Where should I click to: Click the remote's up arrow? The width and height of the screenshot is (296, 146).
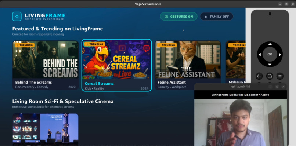pyautogui.click(x=270, y=44)
